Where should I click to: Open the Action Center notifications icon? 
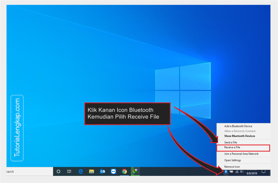pos(263,172)
